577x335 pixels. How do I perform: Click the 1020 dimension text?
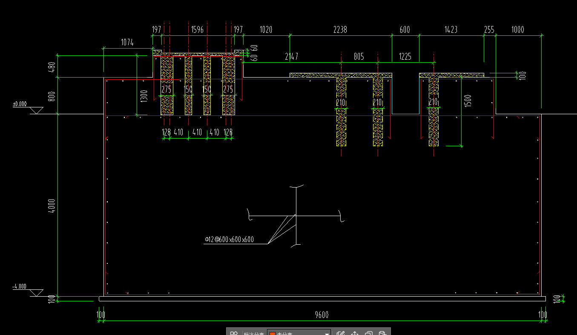(x=266, y=29)
